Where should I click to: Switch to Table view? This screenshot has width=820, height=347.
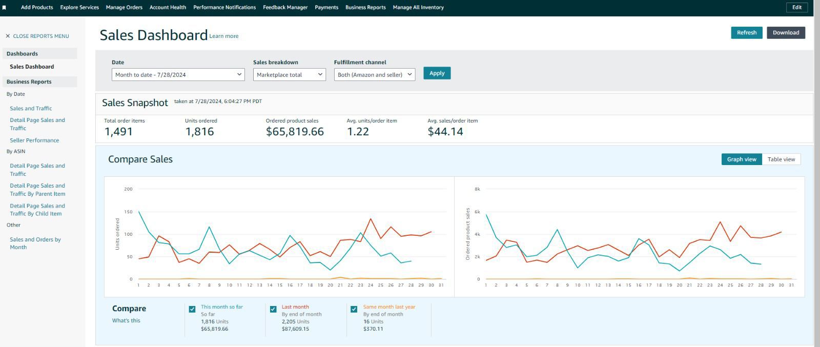(x=782, y=159)
